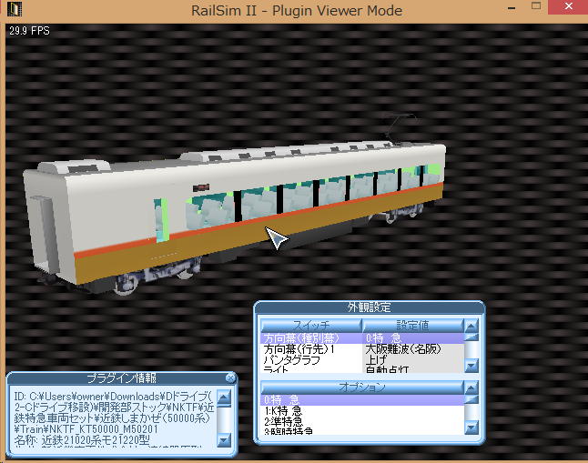Image resolution: width=588 pixels, height=463 pixels.
Task: Click the scrollbar thumb in プラグイン情報 panel
Action: [224, 406]
